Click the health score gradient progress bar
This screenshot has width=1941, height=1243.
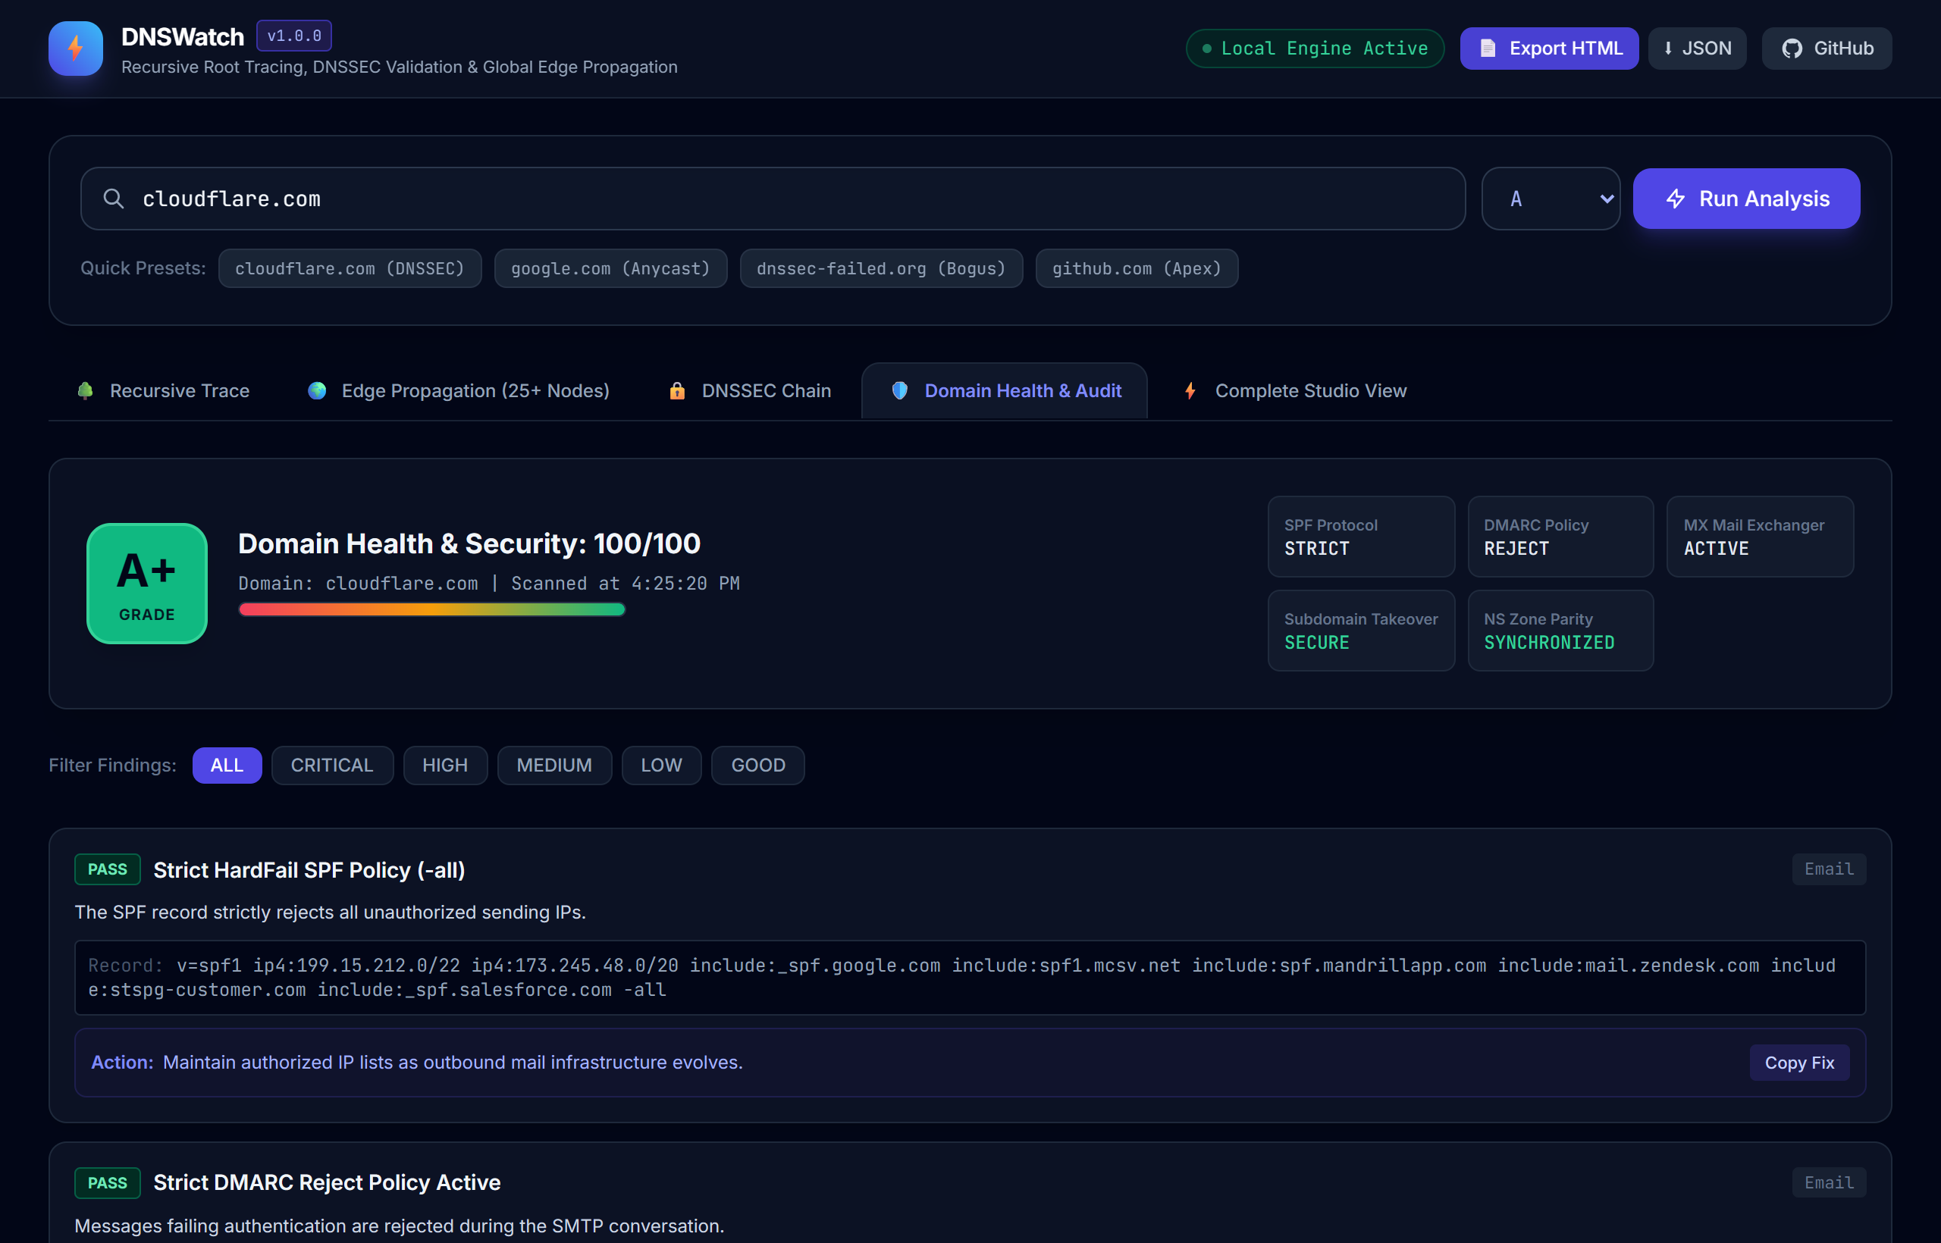point(432,609)
